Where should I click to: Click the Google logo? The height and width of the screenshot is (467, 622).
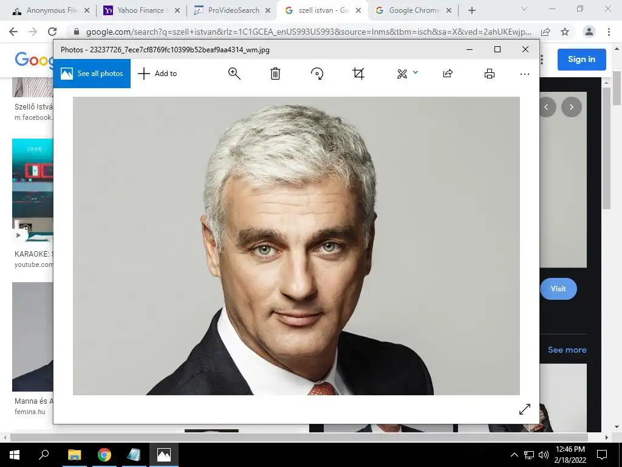33,60
